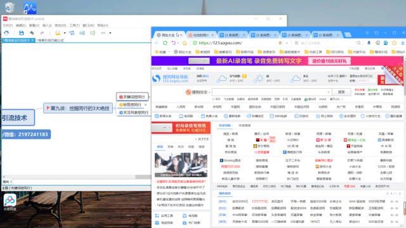Open the 工具(T) menu in XMind
The height and width of the screenshot is (228, 406).
74,25
